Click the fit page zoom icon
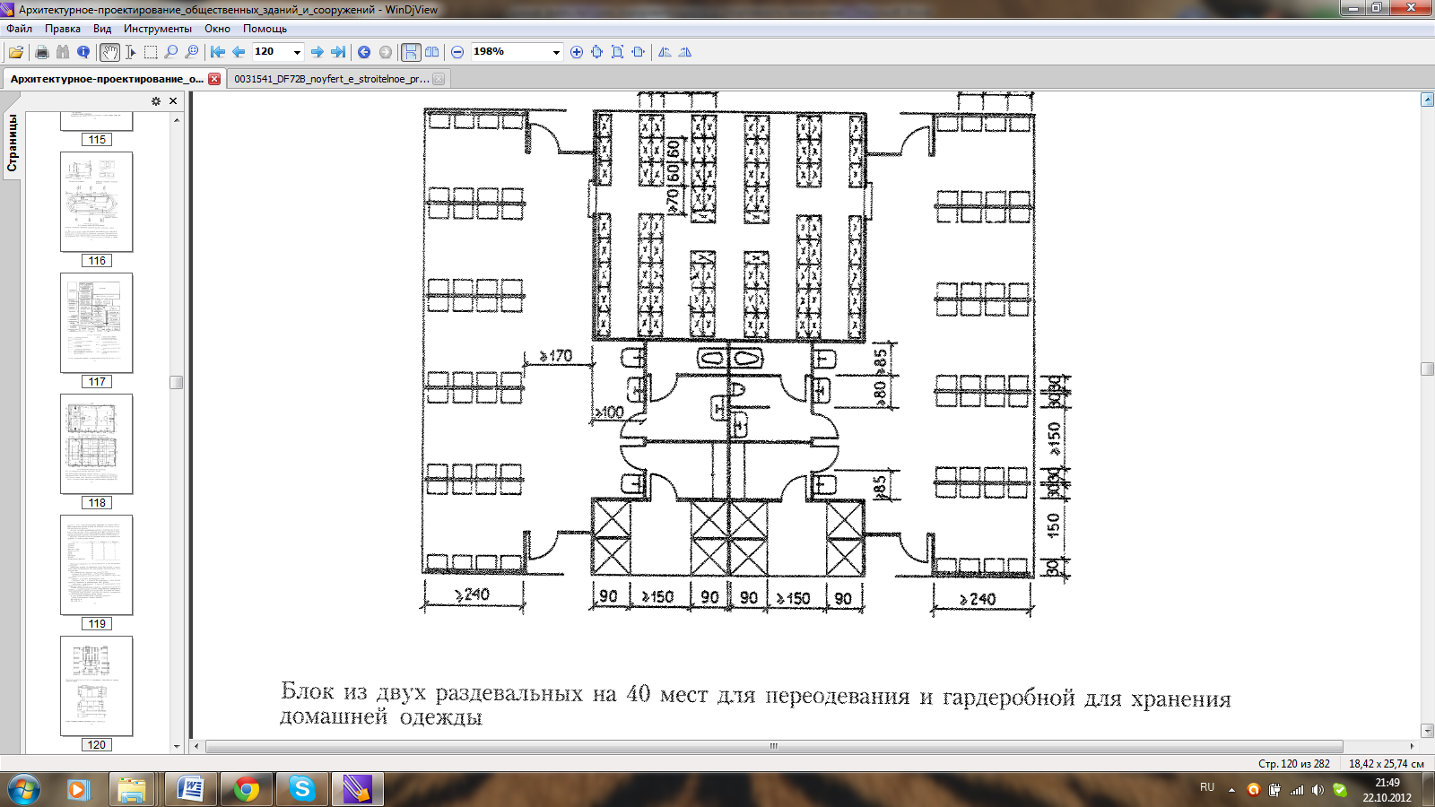1435x807 pixels. click(597, 52)
